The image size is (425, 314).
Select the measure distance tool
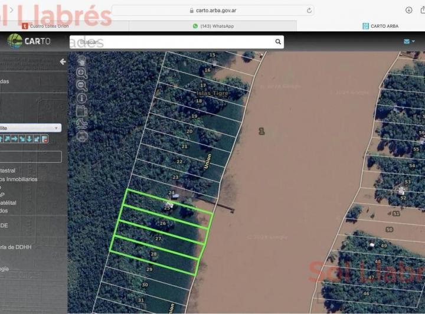(x=82, y=123)
